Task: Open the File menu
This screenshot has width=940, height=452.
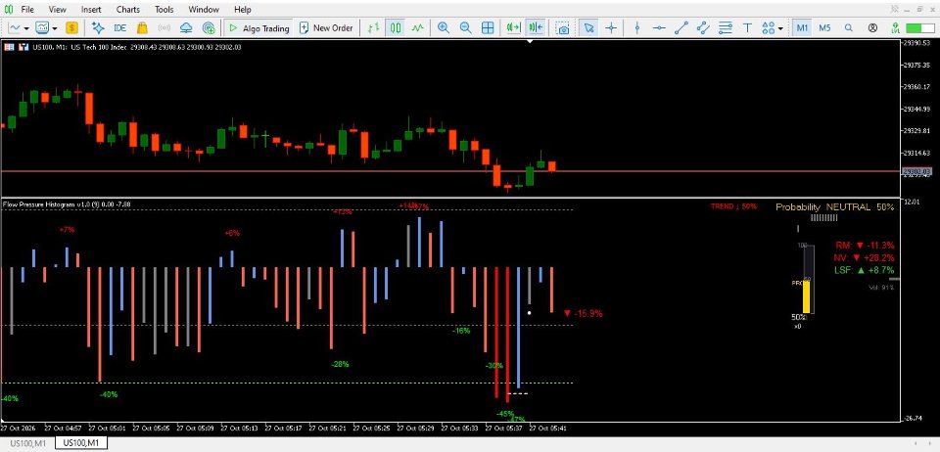Action: [x=27, y=10]
